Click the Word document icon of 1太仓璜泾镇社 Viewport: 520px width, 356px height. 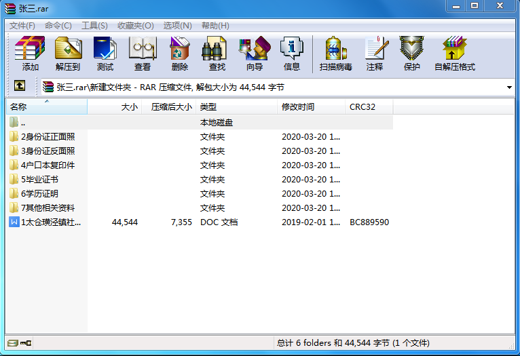tap(14, 222)
